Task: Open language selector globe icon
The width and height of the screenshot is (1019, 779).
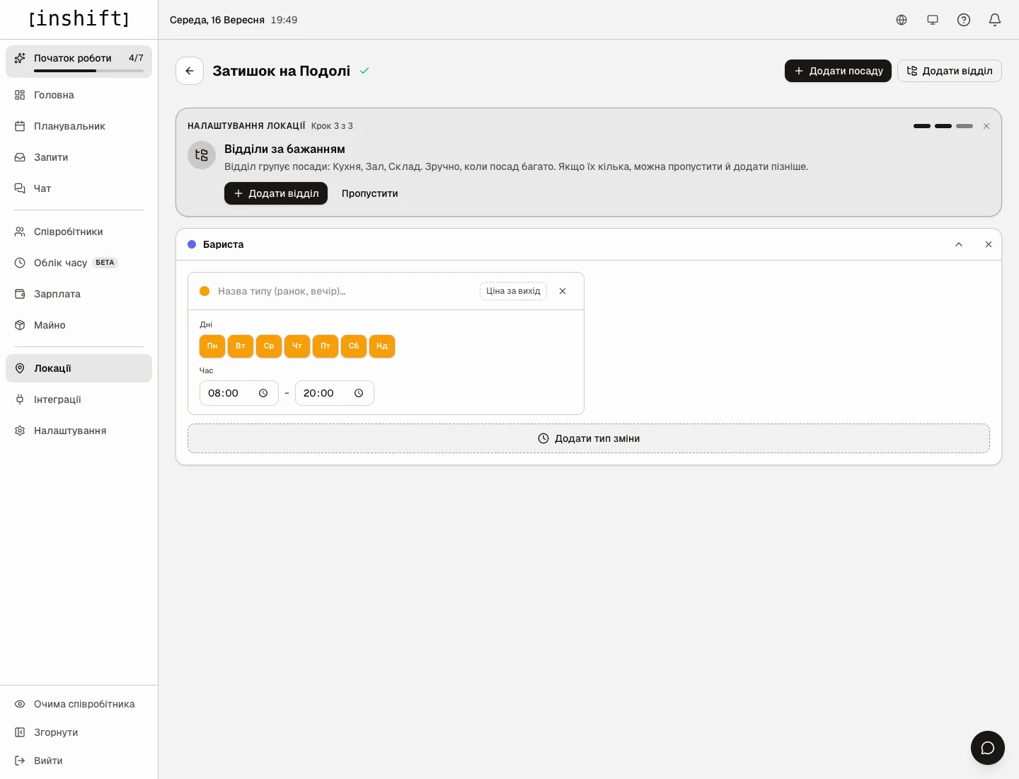Action: [x=902, y=20]
